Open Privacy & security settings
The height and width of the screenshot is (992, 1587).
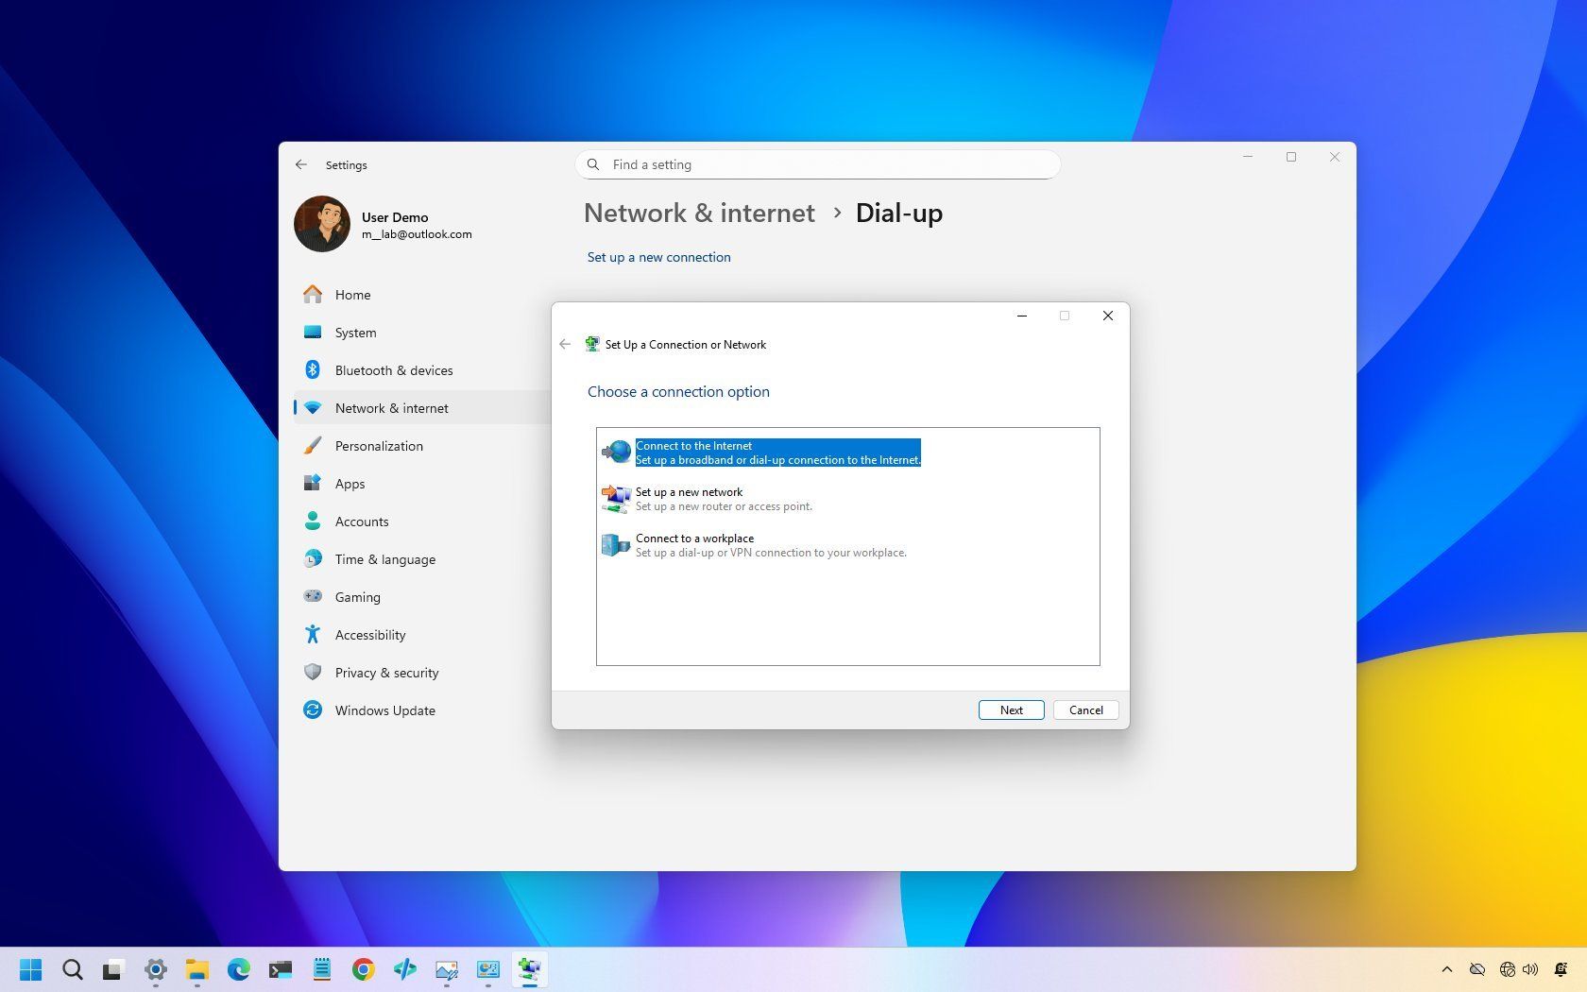[x=386, y=672]
